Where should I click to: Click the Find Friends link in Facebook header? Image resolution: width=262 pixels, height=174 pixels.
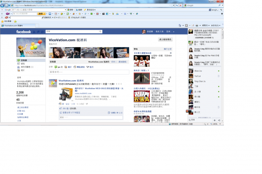(159, 32)
